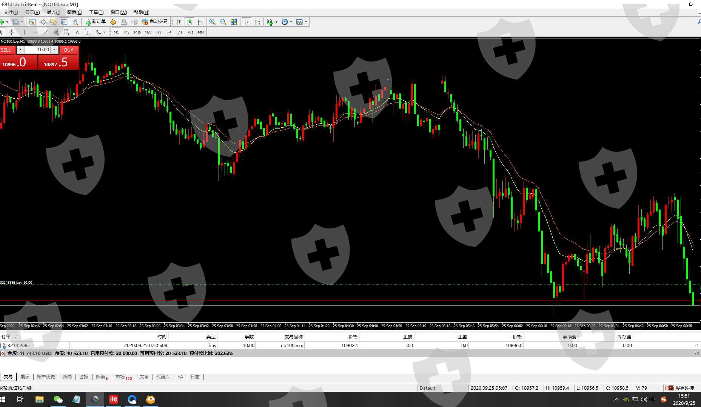Screen dimensions: 701x407
Task: Click the lot volume input field
Action: 38,50
